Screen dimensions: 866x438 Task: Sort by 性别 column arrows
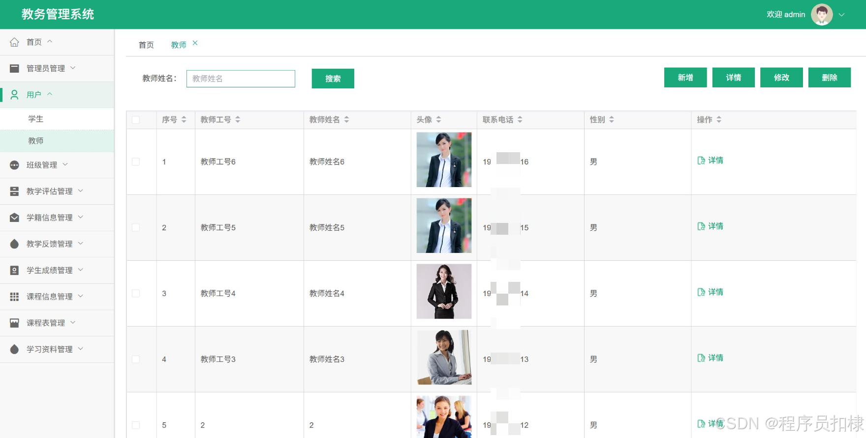point(612,119)
